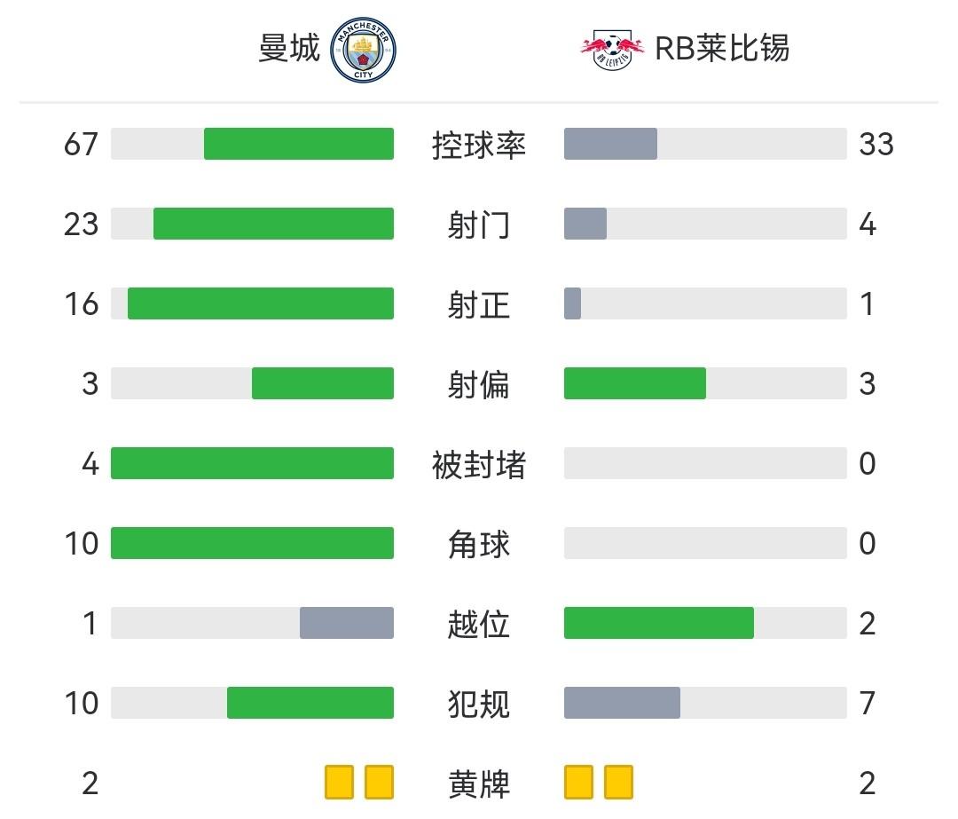Screen dimensions: 958x819
Task: Click Manchester City's possession value 67
Action: point(81,144)
